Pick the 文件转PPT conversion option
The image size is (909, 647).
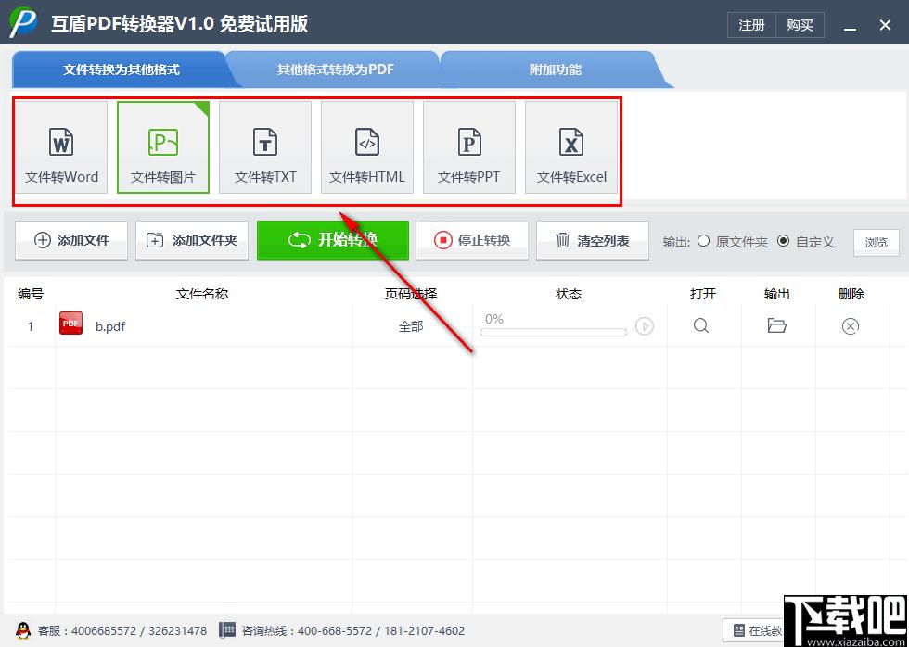[469, 147]
